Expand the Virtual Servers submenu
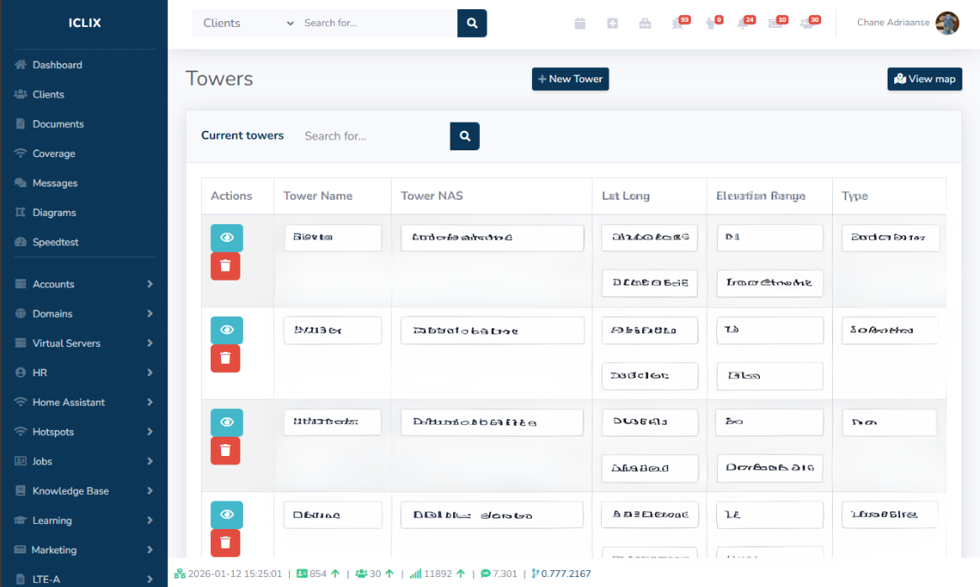 pos(84,343)
